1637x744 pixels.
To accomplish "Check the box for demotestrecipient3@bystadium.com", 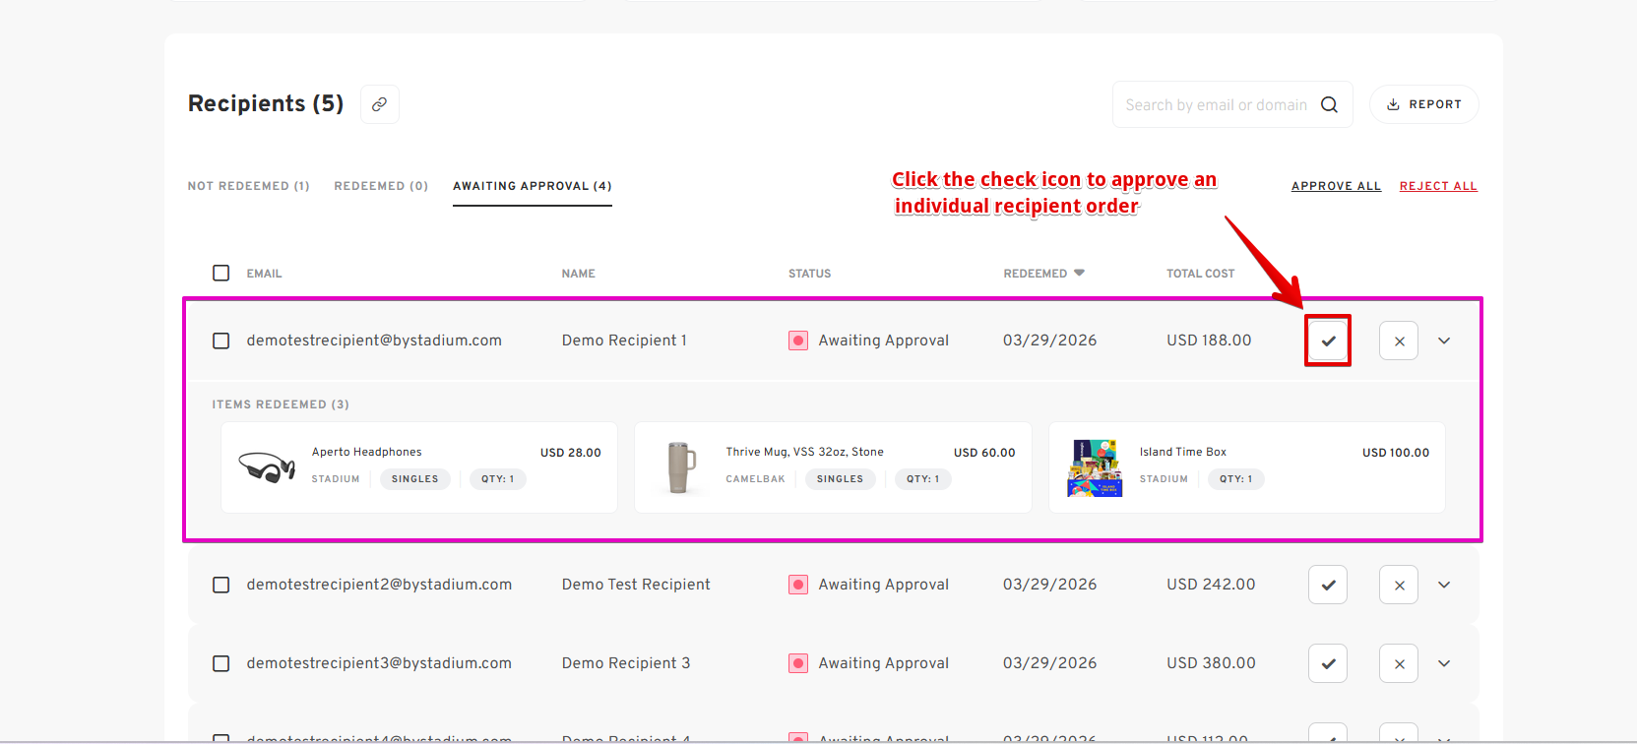I will pos(221,663).
